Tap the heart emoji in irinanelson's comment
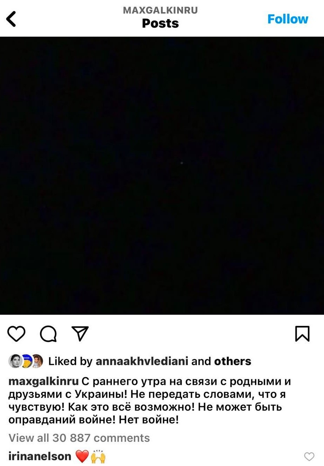This screenshot has width=324, height=466. 82,456
